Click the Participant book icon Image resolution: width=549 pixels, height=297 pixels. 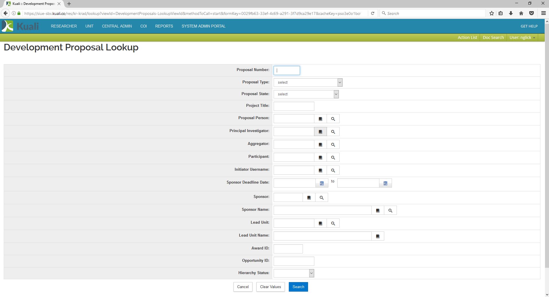320,158
